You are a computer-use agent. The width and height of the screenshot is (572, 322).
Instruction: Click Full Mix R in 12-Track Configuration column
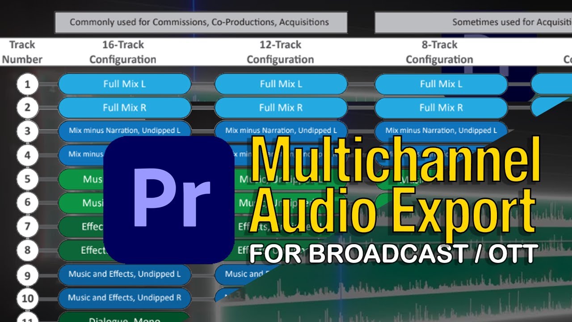[281, 108]
